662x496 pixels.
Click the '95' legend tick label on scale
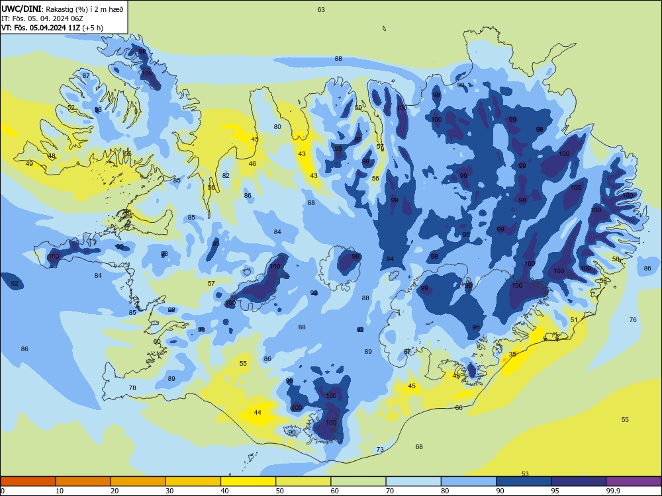pyautogui.click(x=555, y=491)
